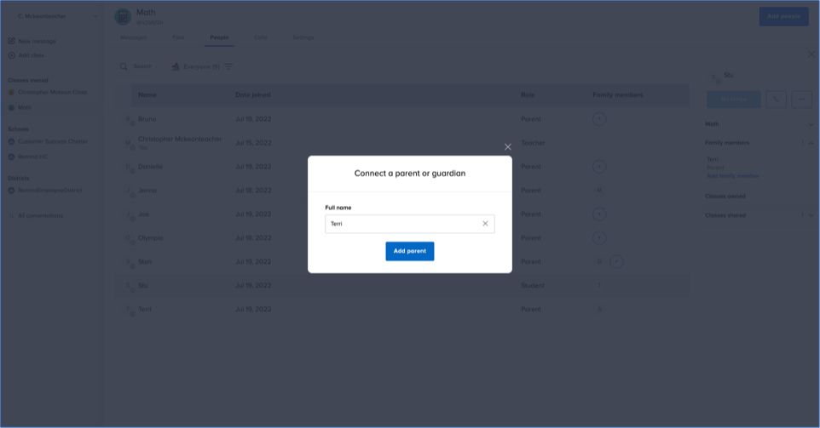The height and width of the screenshot is (428, 820).
Task: Expand the Math section in side panel
Action: click(811, 124)
